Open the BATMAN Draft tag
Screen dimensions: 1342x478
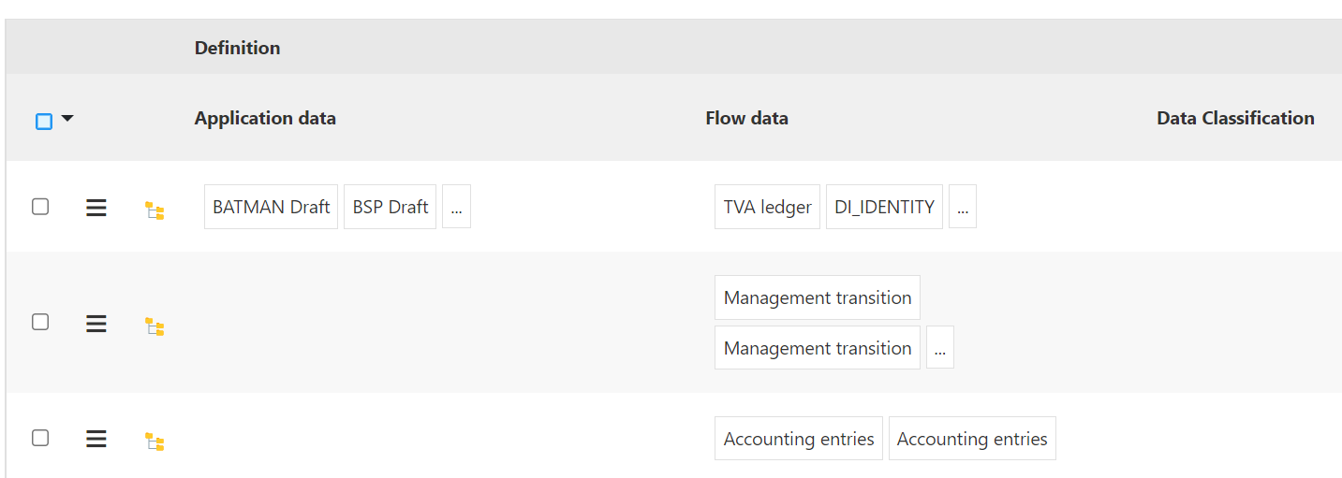pyautogui.click(x=271, y=207)
